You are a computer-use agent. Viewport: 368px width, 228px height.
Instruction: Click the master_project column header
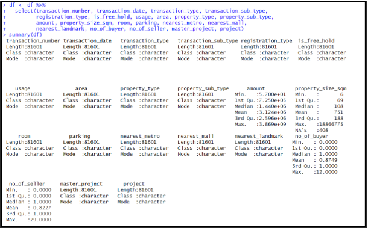click(81, 184)
